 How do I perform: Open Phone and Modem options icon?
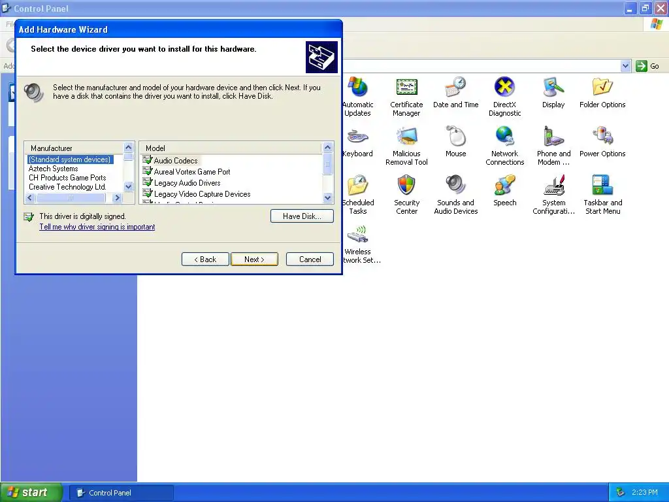[553, 137]
